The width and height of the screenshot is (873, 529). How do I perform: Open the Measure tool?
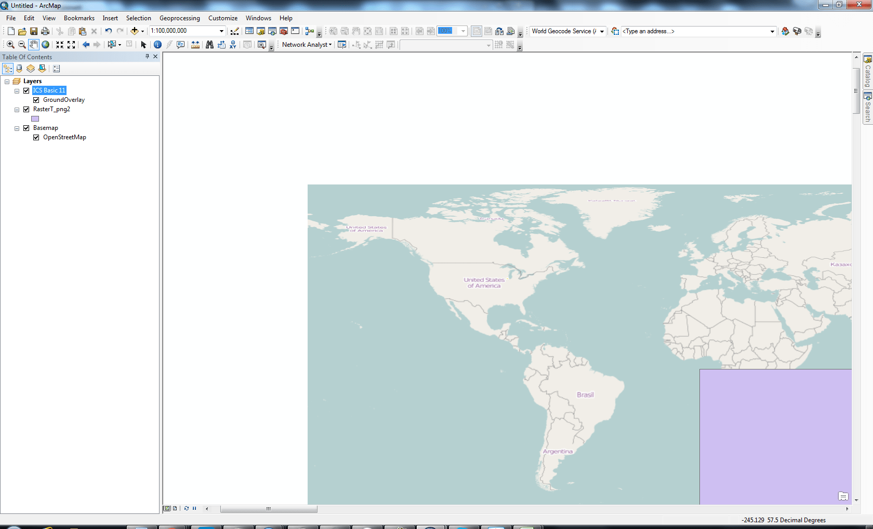(195, 44)
